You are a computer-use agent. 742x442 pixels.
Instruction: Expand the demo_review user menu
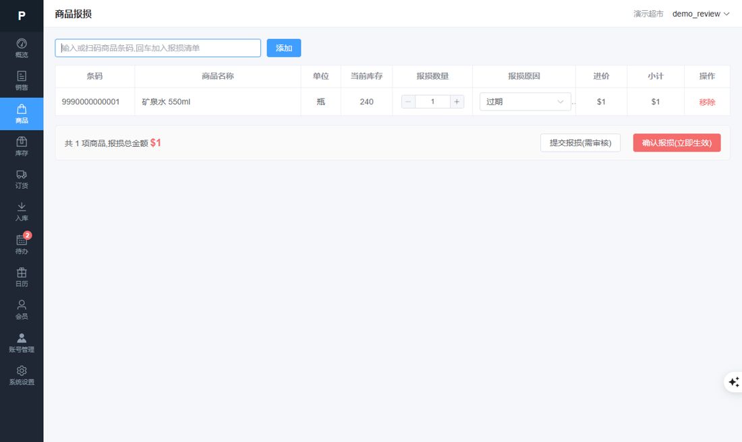click(701, 13)
